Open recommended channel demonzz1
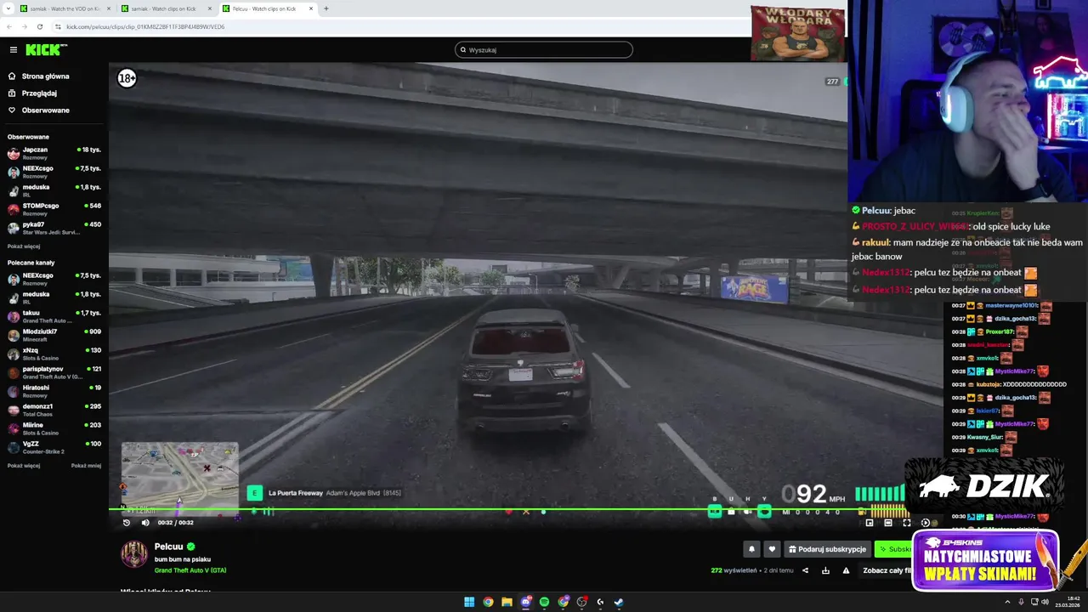 click(54, 410)
